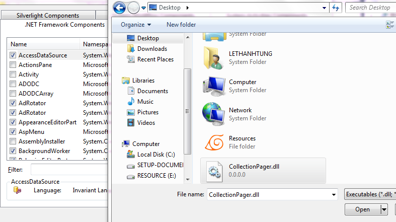Open the Pictures library
Image resolution: width=396 pixels, height=222 pixels.
click(x=148, y=112)
